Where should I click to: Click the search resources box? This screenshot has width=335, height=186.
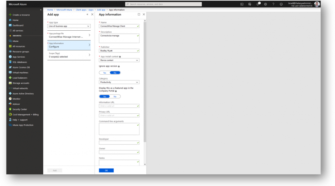pos(163,4)
